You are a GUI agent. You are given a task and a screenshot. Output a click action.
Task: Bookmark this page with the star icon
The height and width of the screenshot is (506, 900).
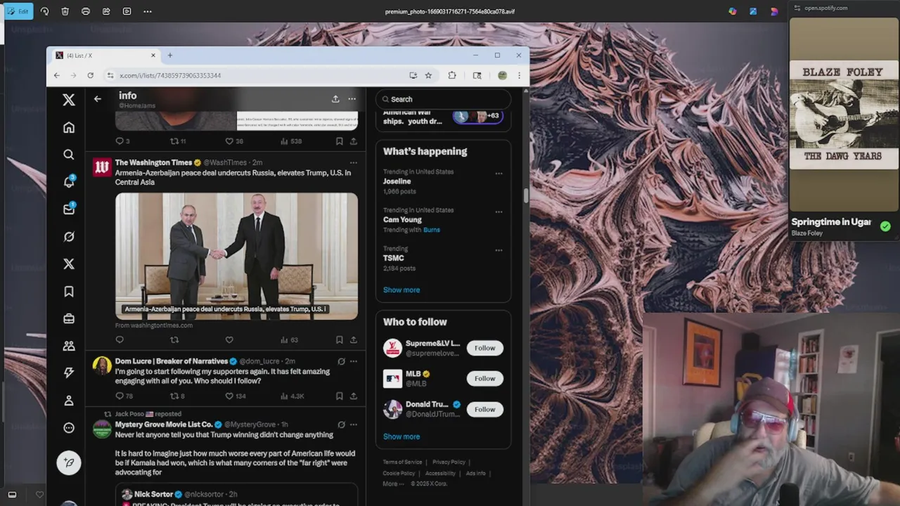click(428, 75)
